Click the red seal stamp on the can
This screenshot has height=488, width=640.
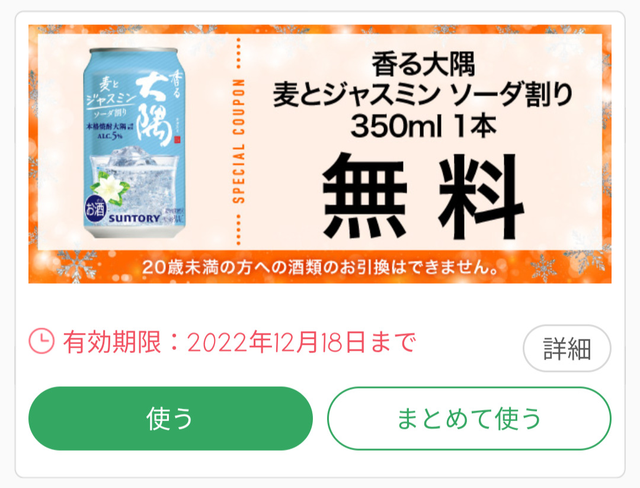coord(177,140)
